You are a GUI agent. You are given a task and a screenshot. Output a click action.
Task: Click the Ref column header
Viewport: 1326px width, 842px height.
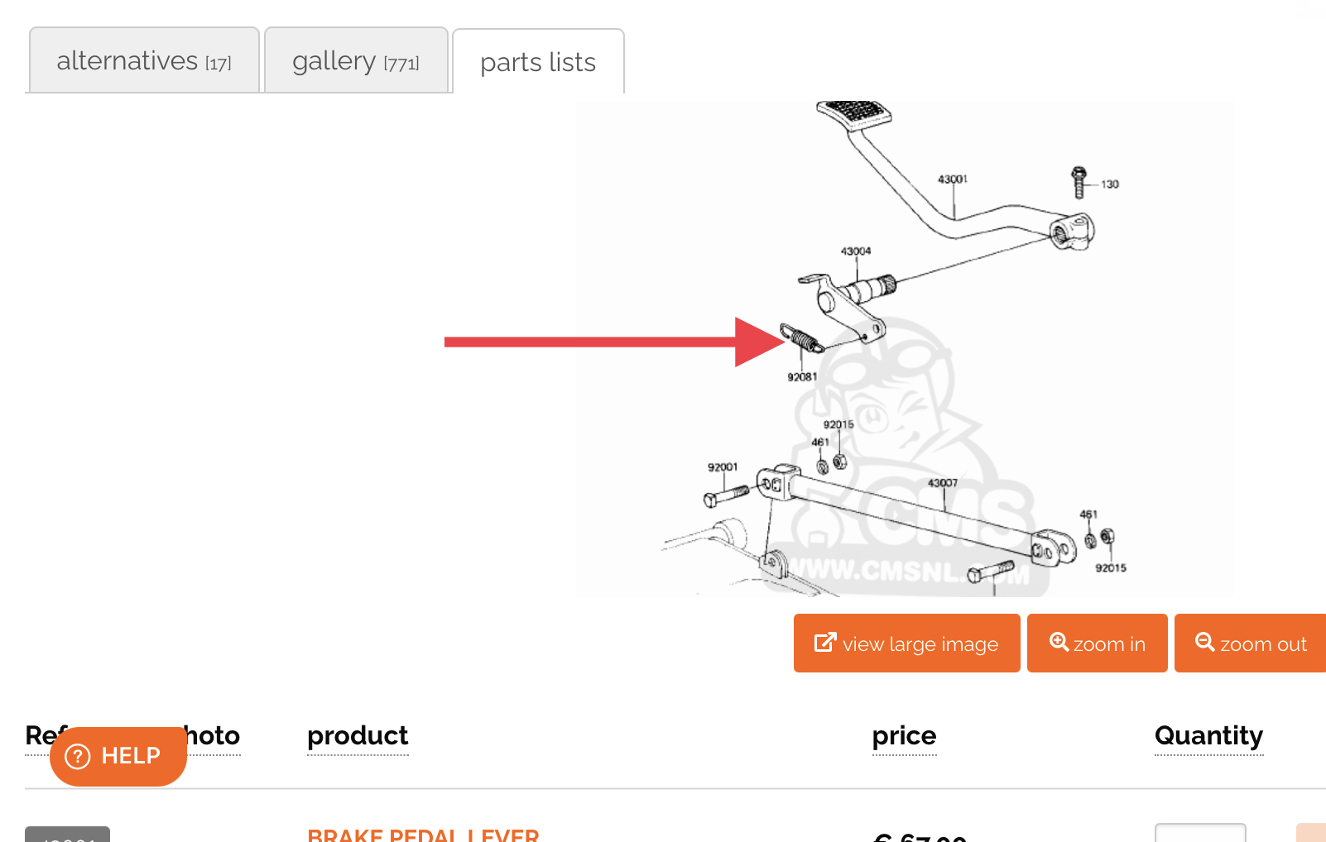coord(37,735)
